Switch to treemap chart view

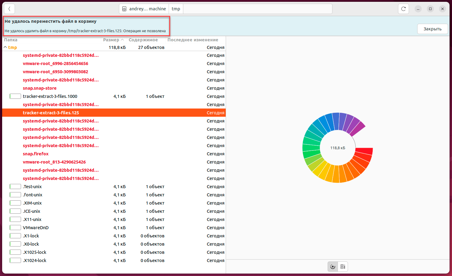(343, 267)
